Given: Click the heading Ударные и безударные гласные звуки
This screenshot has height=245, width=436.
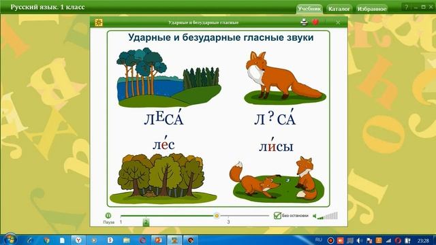Looking at the screenshot, I should coord(221,37).
